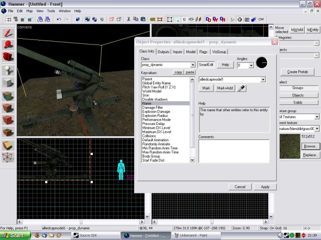Click the Create Prefab button
The image size is (321, 240).
[298, 72]
